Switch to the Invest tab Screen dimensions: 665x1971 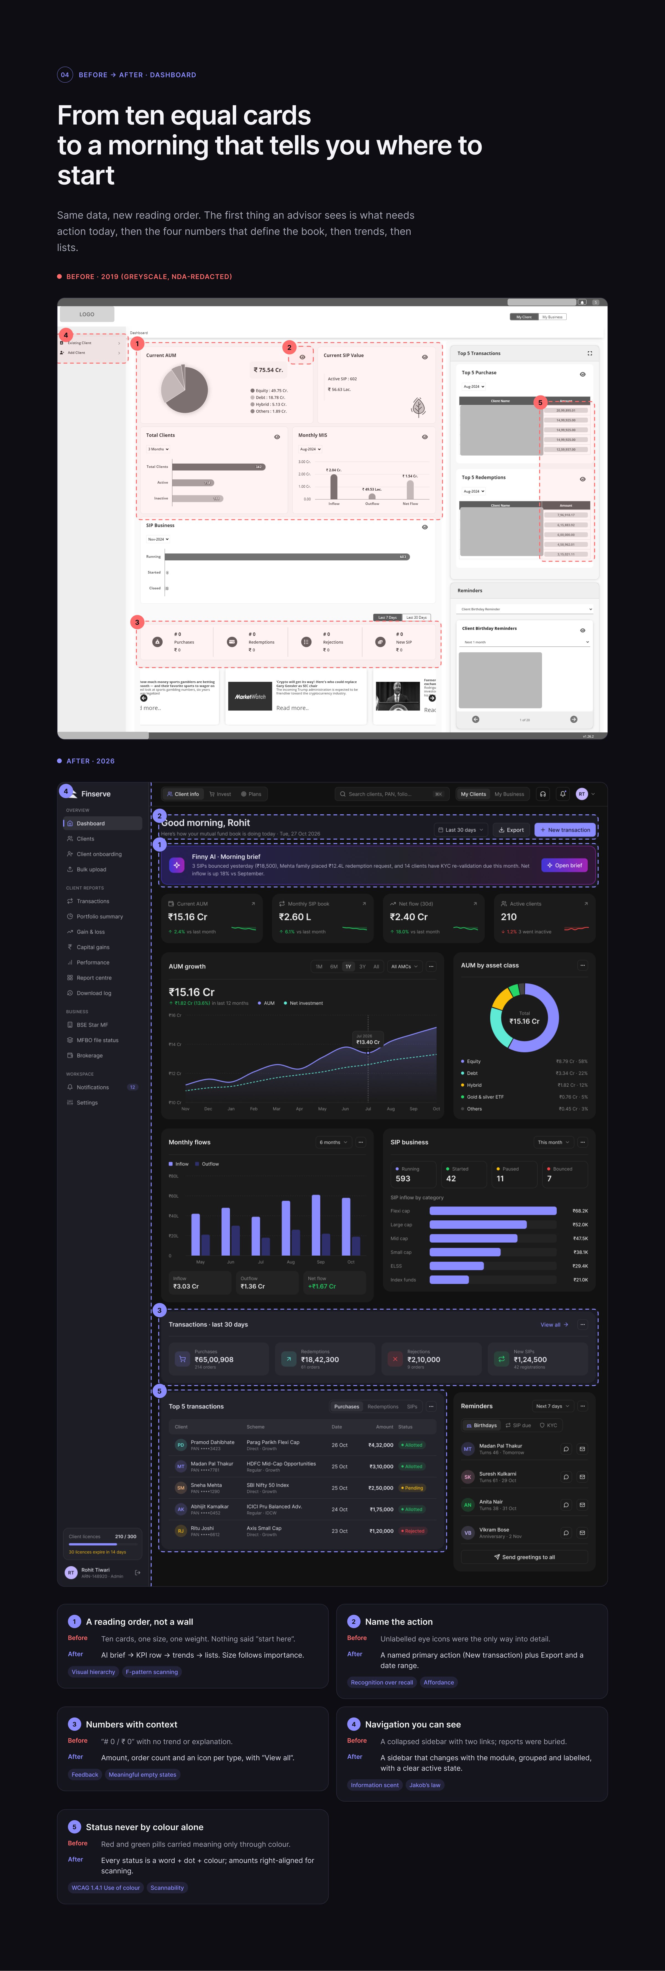(x=220, y=794)
